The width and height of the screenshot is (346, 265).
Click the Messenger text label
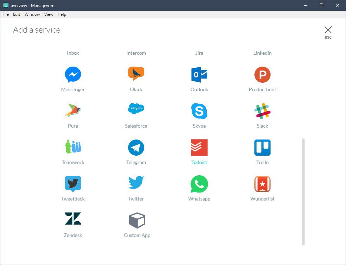(73, 89)
